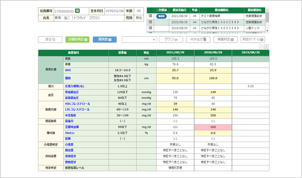Open the 尿蛋白 link
Image resolution: width=302 pixels, height=178 pixels.
coord(69,121)
